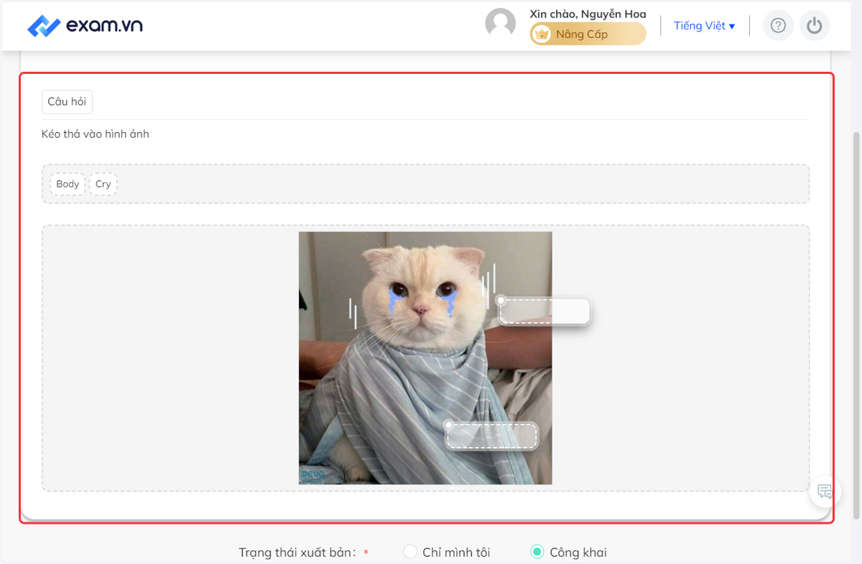This screenshot has width=862, height=564.
Task: Click the vertical page scrollbar
Action: [856, 324]
